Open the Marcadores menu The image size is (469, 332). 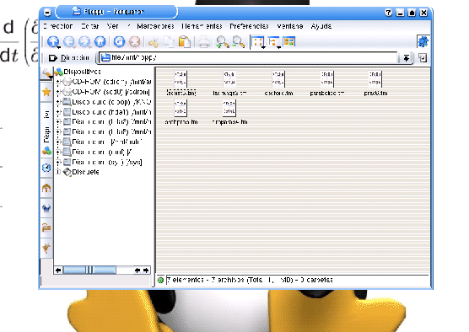[x=155, y=26]
